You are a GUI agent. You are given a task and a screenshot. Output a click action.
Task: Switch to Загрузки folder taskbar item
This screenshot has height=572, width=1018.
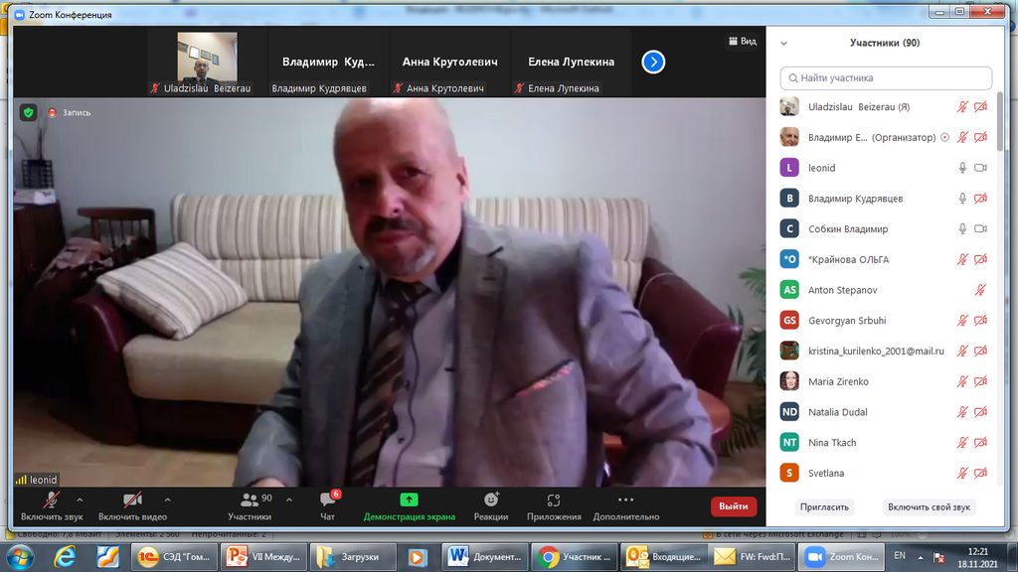pyautogui.click(x=353, y=557)
